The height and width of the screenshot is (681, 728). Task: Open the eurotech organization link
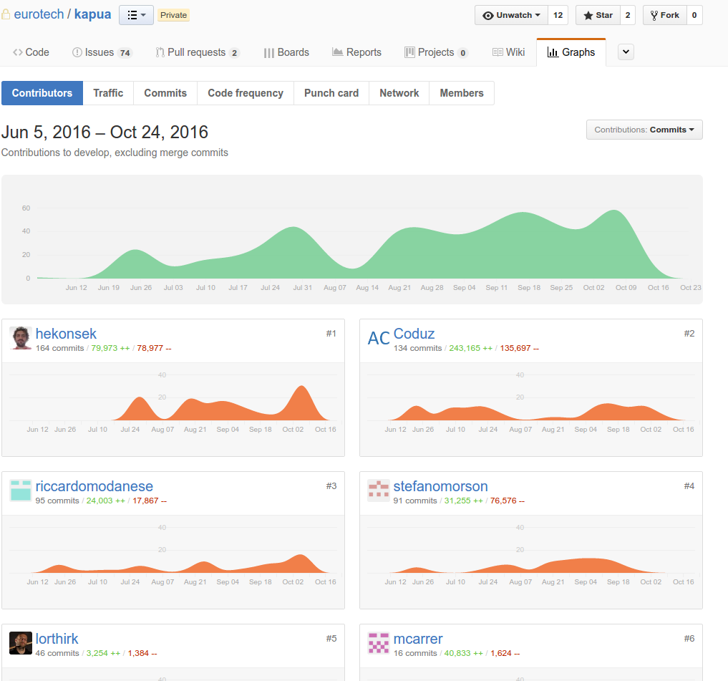point(39,14)
